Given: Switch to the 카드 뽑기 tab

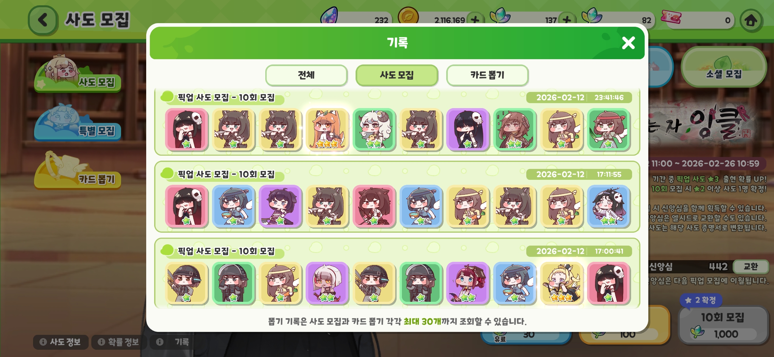Looking at the screenshot, I should click(x=487, y=75).
